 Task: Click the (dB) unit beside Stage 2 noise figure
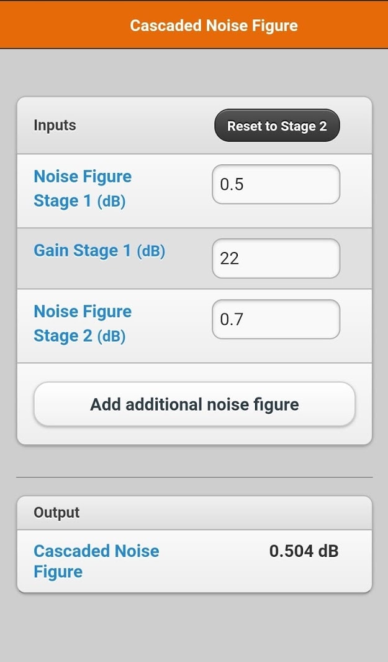tap(111, 337)
